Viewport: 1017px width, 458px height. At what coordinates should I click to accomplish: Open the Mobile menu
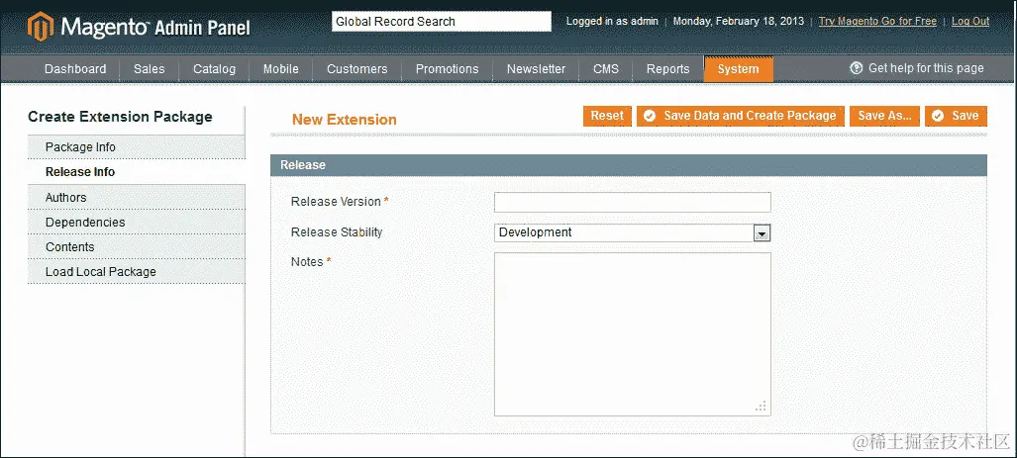pyautogui.click(x=281, y=68)
